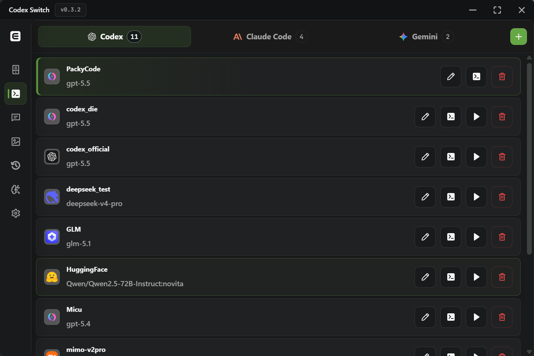The width and height of the screenshot is (534, 356).
Task: Open terminal for GLM provider
Action: pos(451,237)
